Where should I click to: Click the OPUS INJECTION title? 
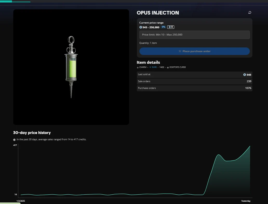tap(158, 13)
